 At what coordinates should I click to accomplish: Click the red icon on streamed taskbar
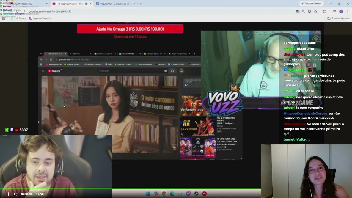(x=204, y=194)
